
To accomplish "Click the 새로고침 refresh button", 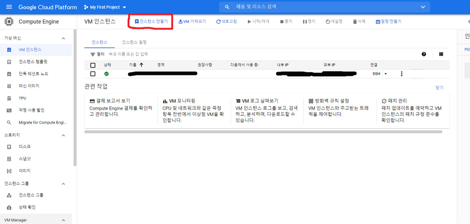I will pos(226,22).
